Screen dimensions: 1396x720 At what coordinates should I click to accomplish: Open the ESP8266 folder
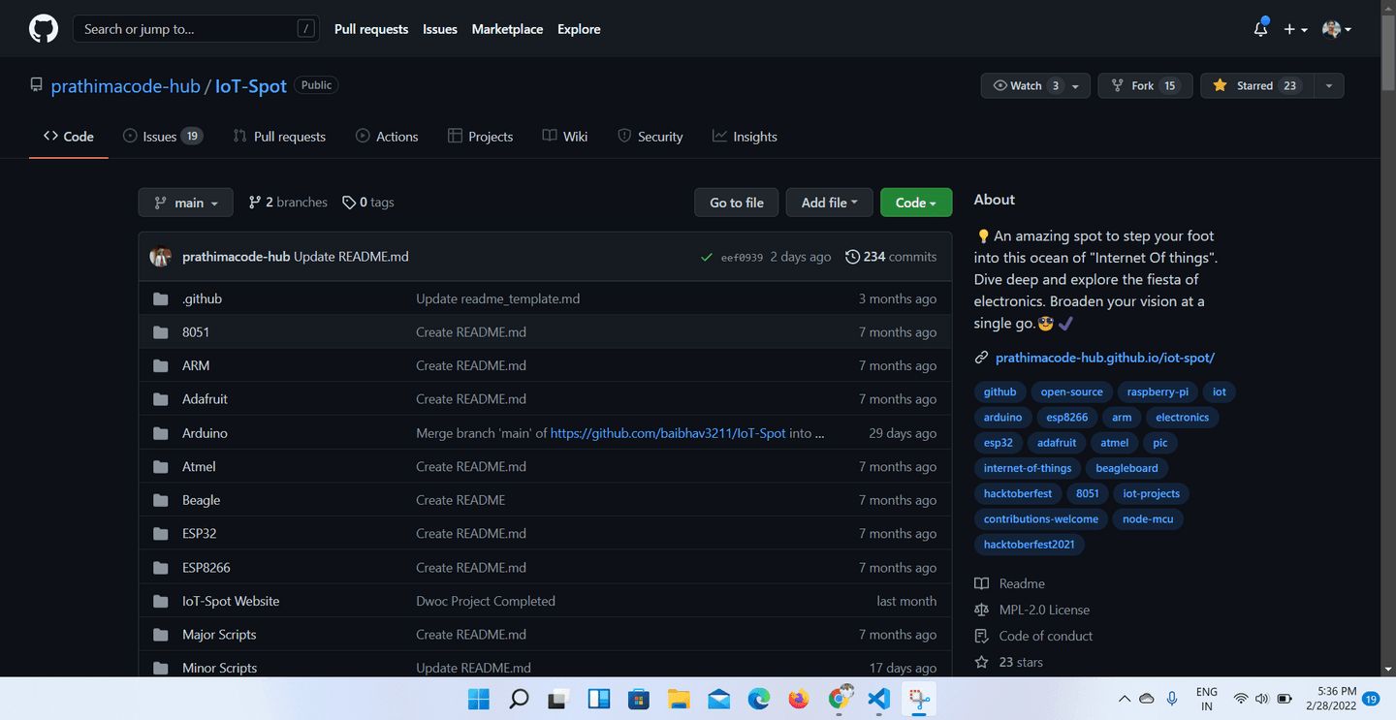(x=206, y=568)
